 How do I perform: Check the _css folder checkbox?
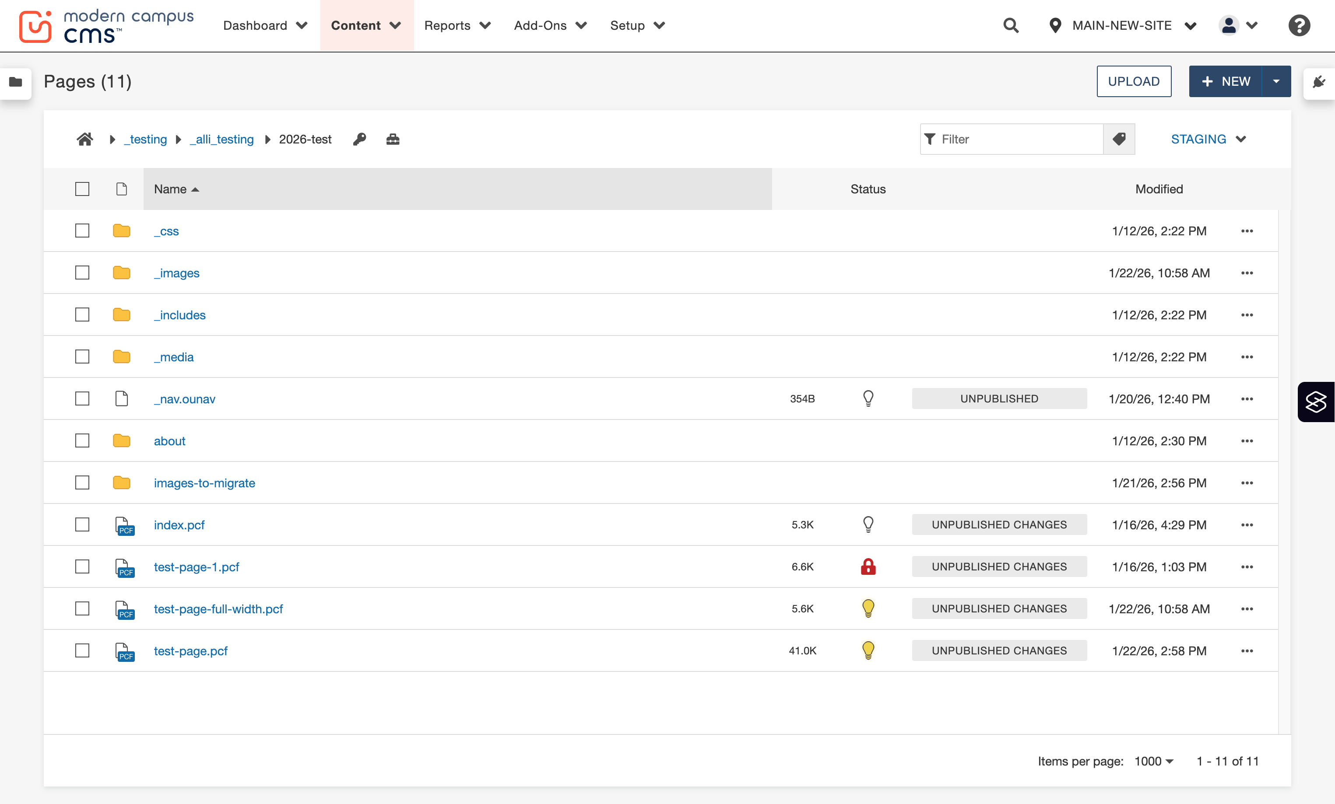pyautogui.click(x=82, y=231)
